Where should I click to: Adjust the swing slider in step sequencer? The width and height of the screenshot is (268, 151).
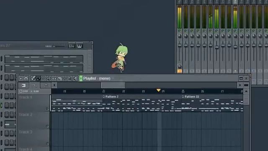click(59, 46)
